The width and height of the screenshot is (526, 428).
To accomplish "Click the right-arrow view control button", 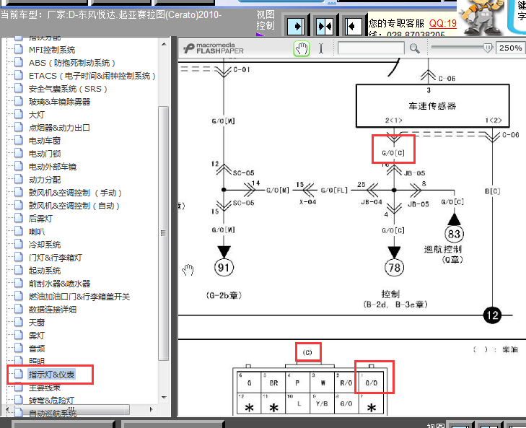I will (x=297, y=26).
